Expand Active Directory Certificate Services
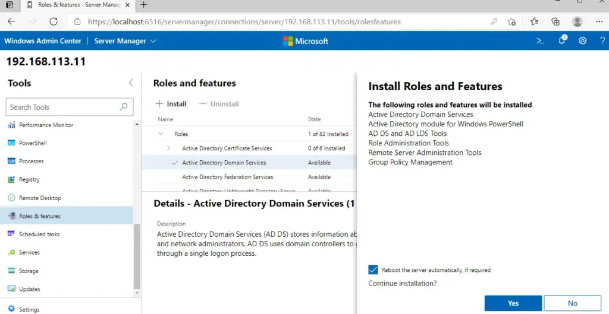This screenshot has height=314, width=609. 168,148
